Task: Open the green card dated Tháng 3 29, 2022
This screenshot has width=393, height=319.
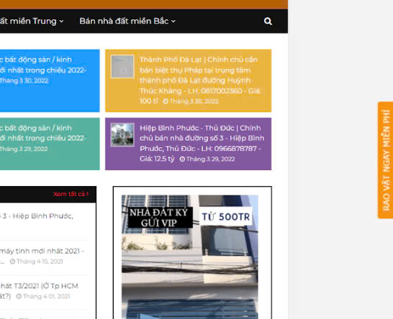Action: [50, 144]
